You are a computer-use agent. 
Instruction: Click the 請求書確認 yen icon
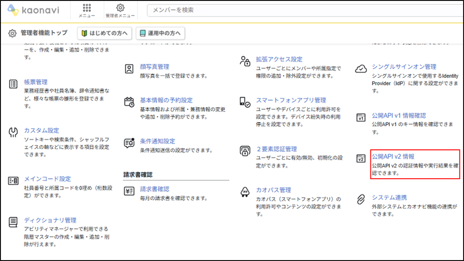129,191
